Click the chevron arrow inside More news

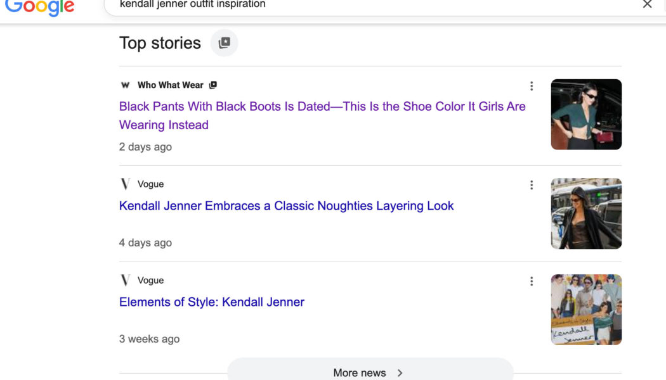pos(400,373)
